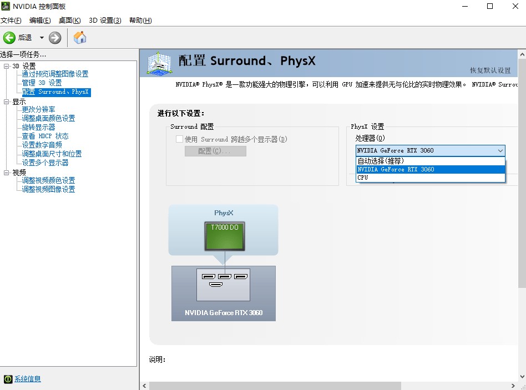Open 旋转显示器 page
The image size is (526, 390).
coord(39,127)
